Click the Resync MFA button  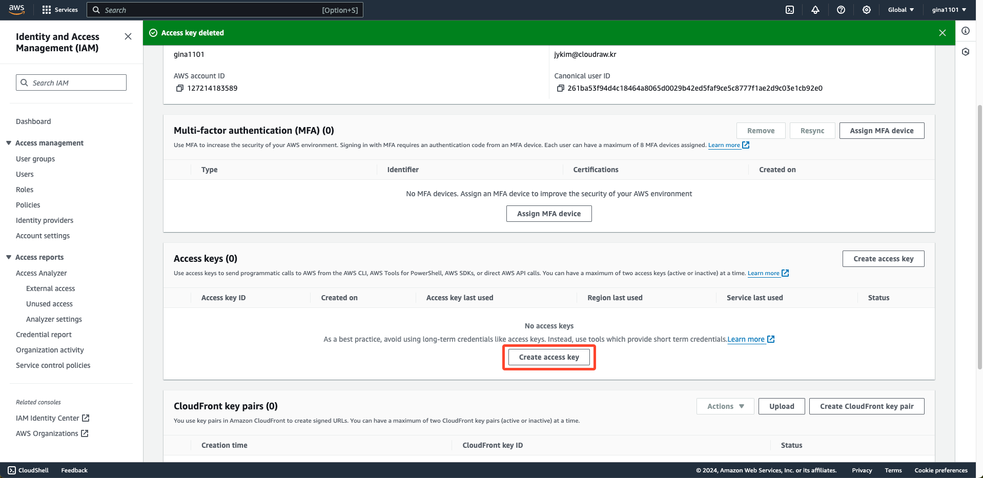point(812,131)
